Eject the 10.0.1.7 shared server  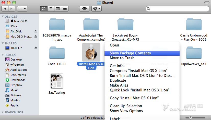(36, 48)
